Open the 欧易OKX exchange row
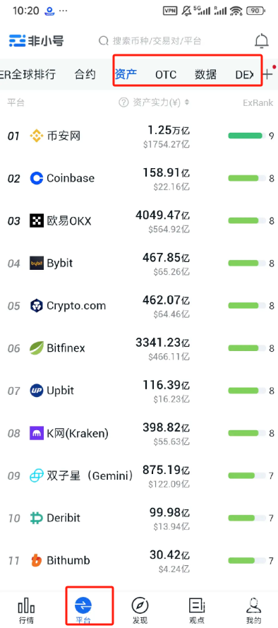Screen dimensions: 278x628 click(x=139, y=220)
